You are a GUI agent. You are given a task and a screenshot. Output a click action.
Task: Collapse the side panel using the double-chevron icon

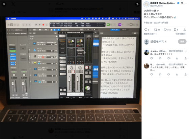coord(137,4)
